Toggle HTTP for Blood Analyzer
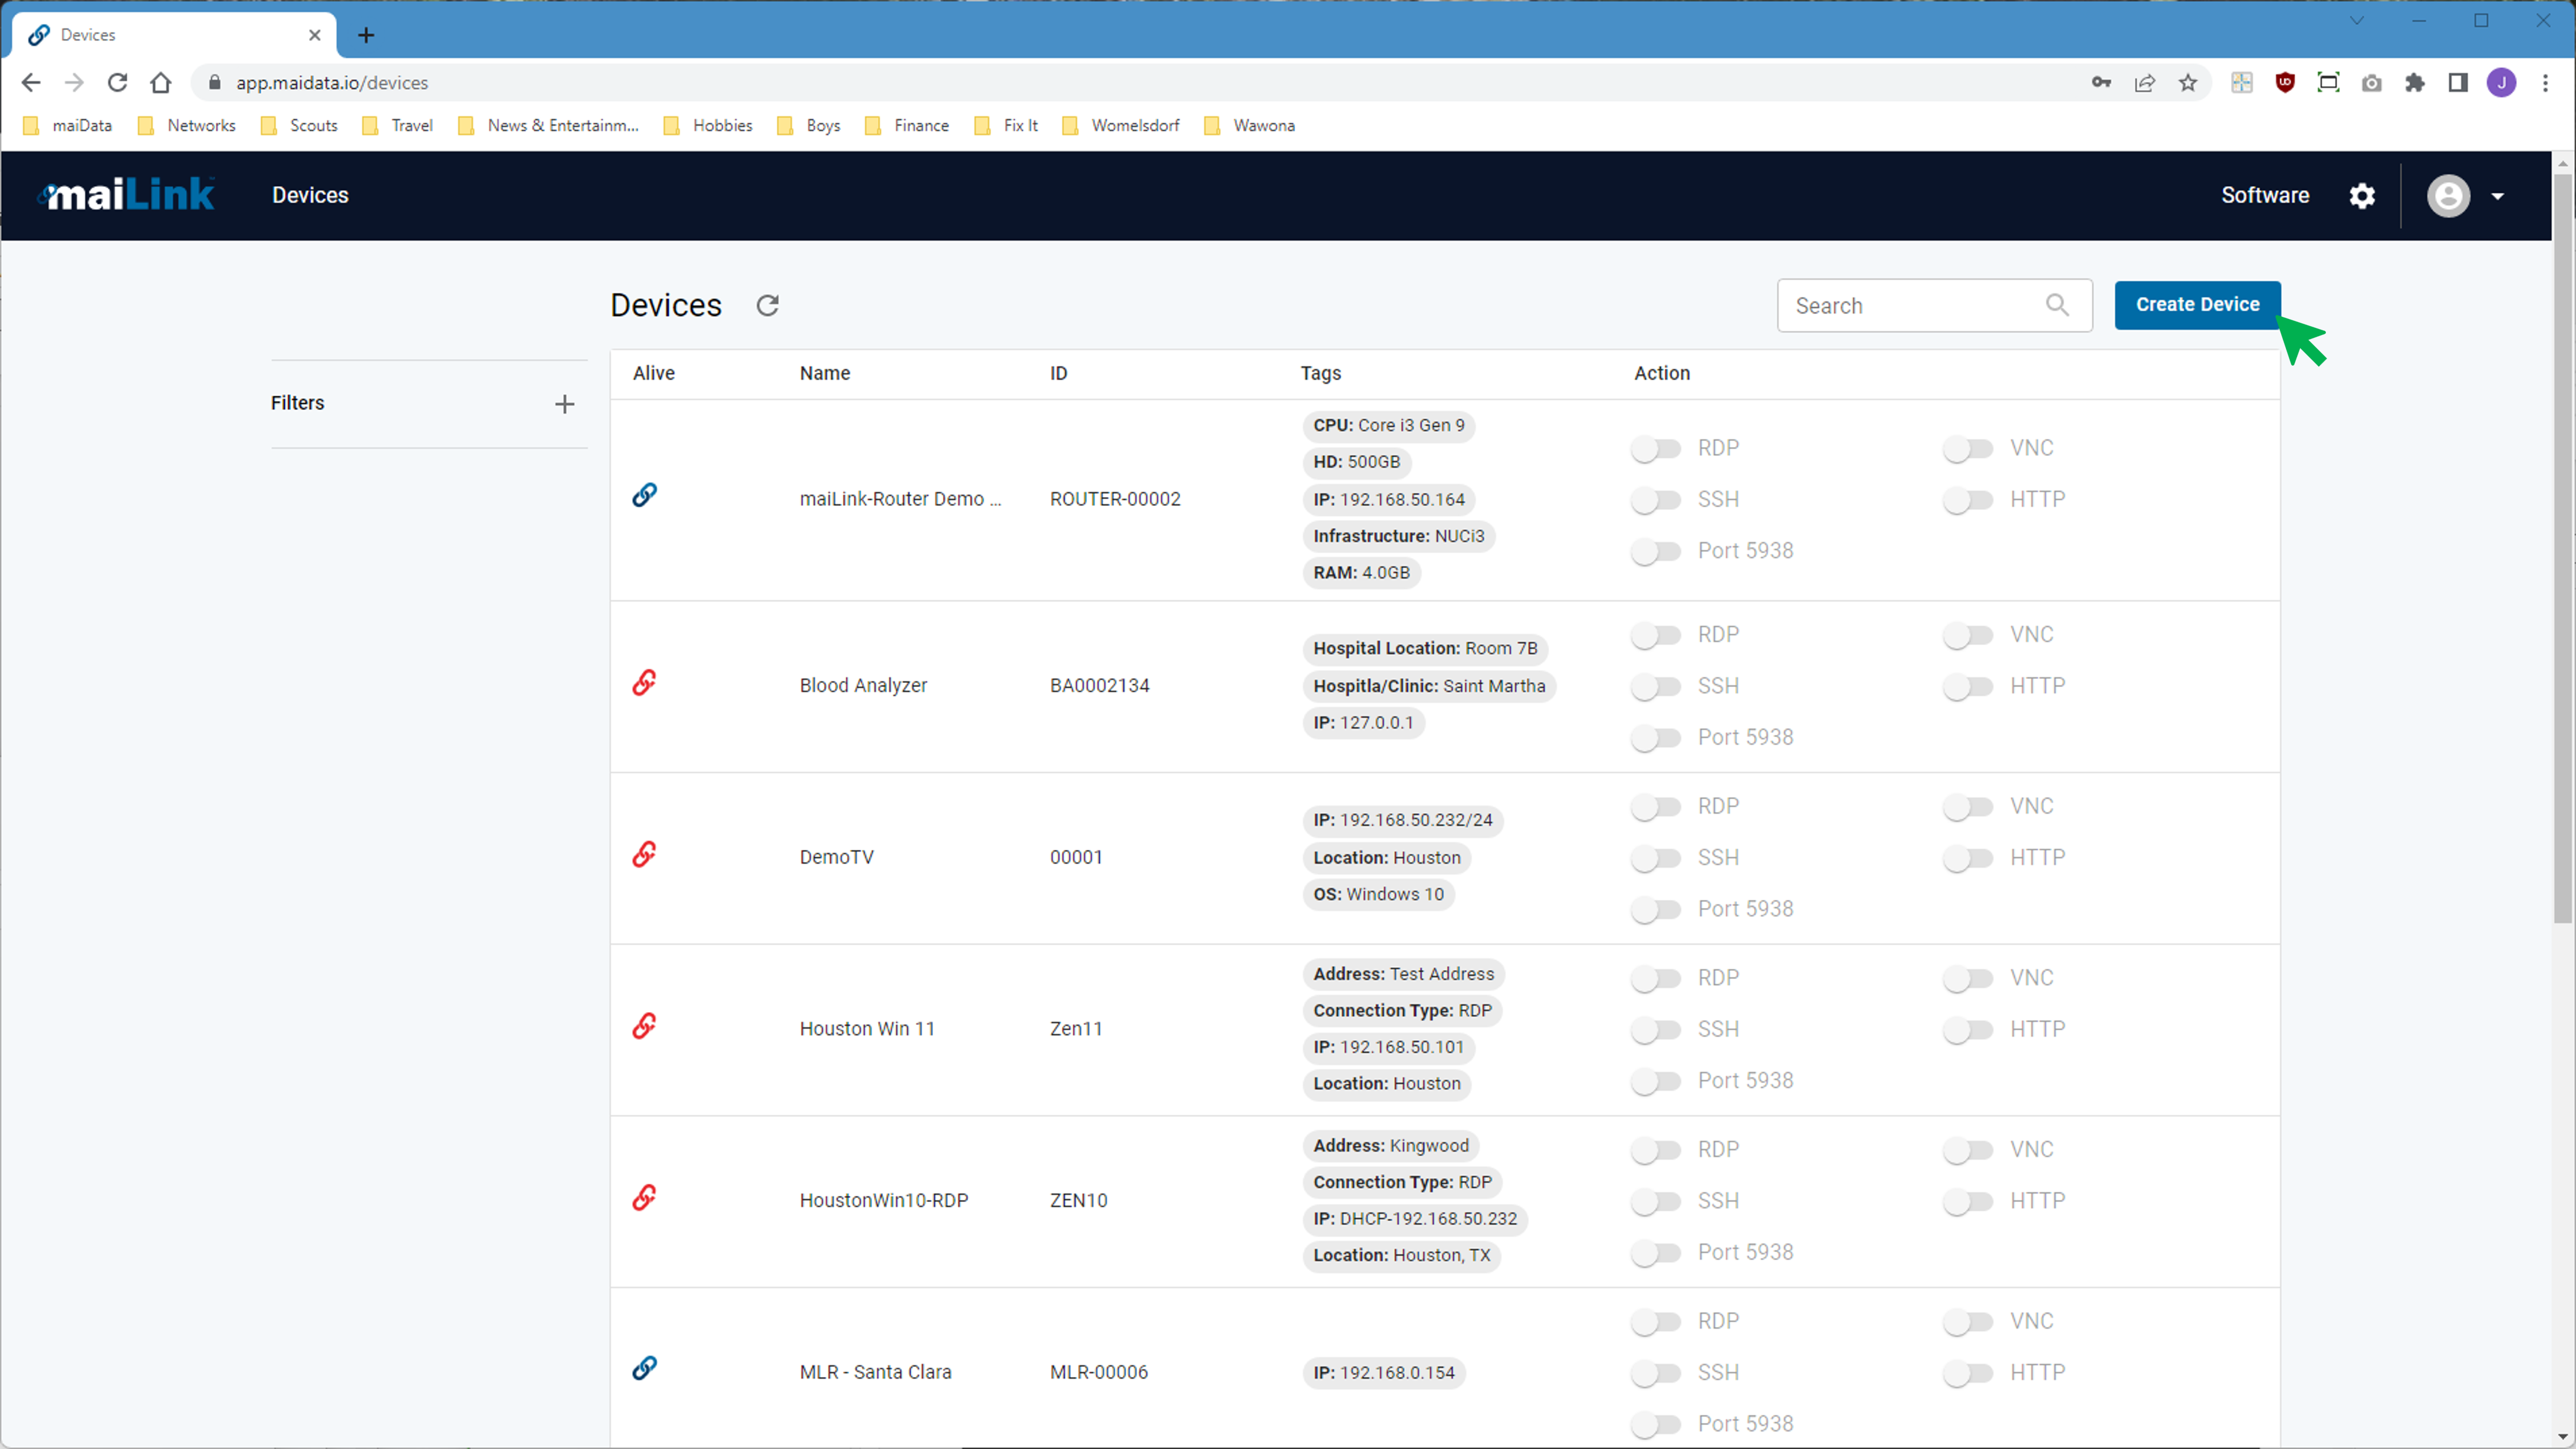 point(1969,687)
